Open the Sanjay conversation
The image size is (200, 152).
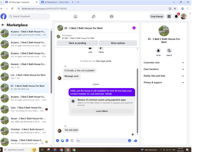click(25, 142)
